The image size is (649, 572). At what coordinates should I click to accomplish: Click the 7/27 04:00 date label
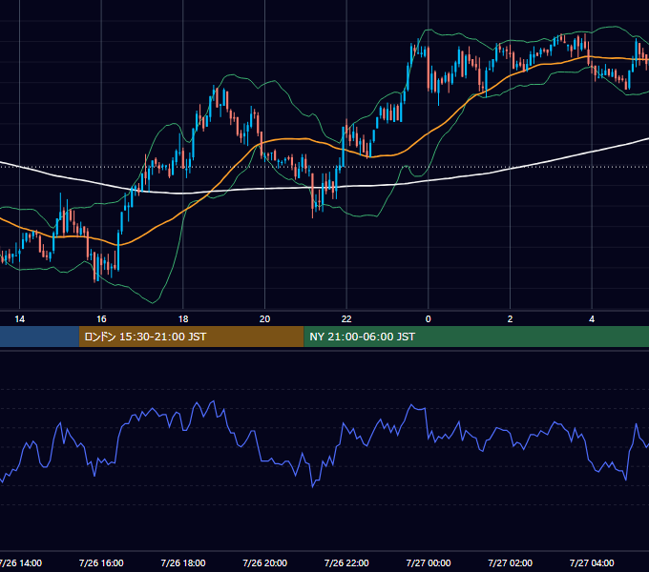[592, 562]
